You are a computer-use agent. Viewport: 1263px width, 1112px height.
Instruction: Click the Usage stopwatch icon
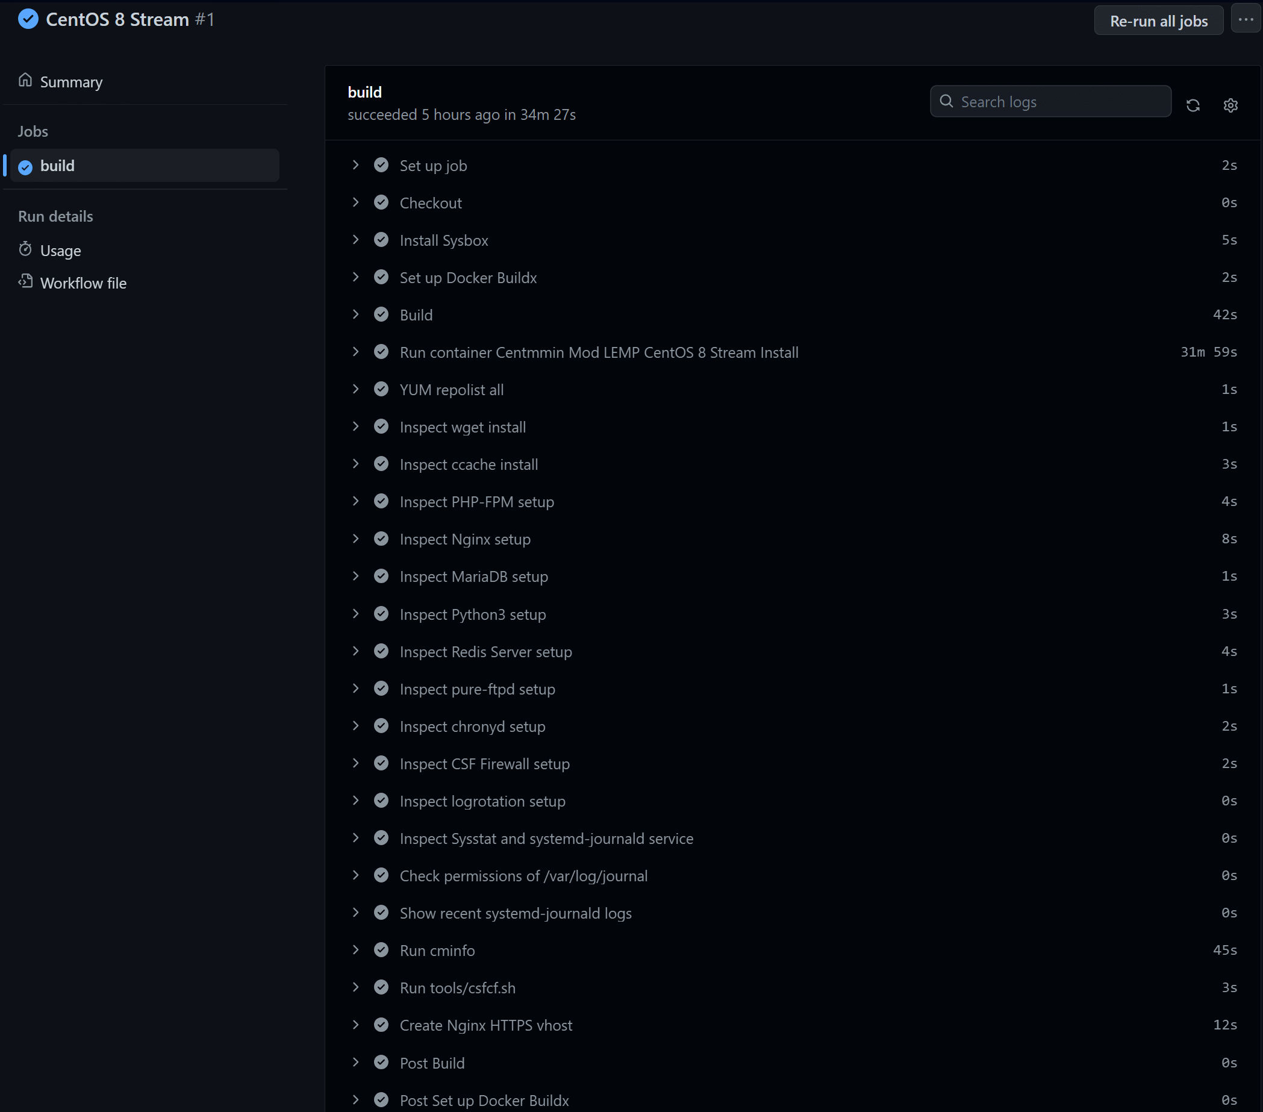[x=25, y=249]
